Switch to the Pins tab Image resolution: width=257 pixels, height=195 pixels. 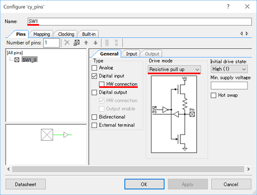pyautogui.click(x=20, y=34)
